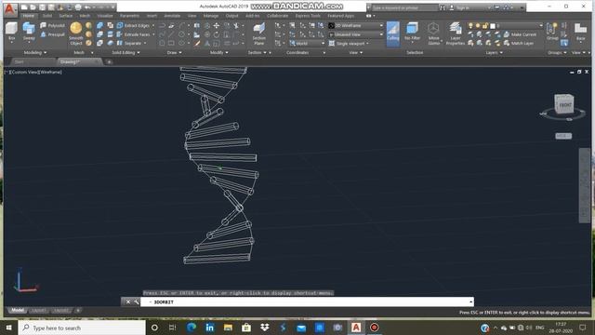Click the white layer color swatch
This screenshot has height=335, width=595.
click(493, 26)
